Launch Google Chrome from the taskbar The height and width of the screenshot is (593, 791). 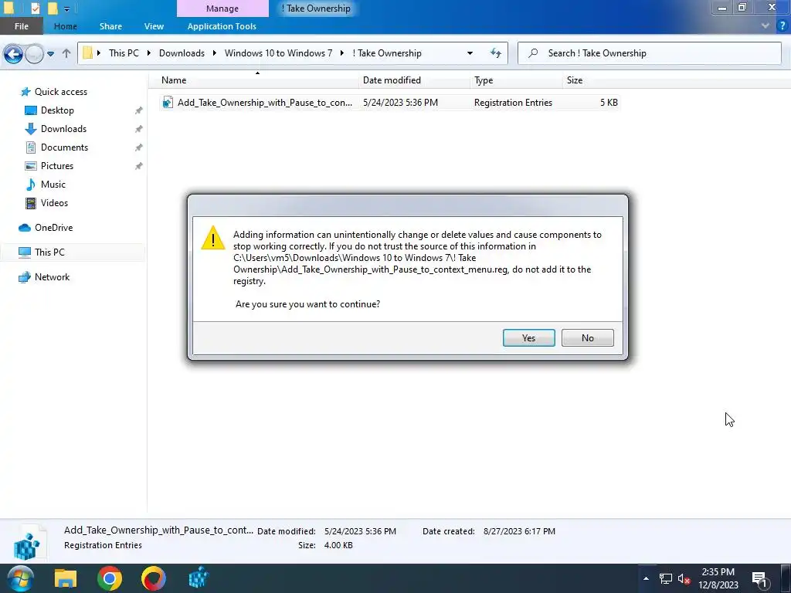pyautogui.click(x=110, y=579)
